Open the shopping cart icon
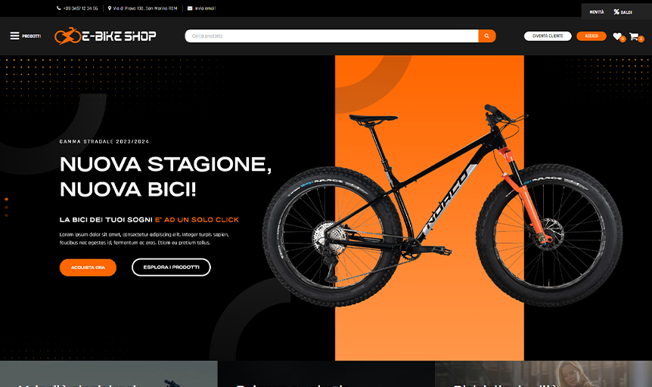 [634, 36]
